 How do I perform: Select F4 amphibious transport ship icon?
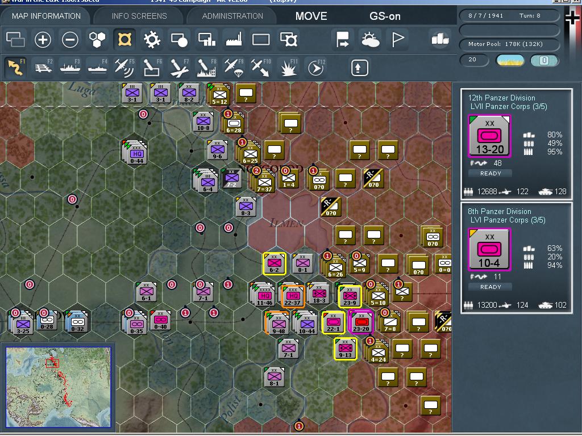(98, 68)
